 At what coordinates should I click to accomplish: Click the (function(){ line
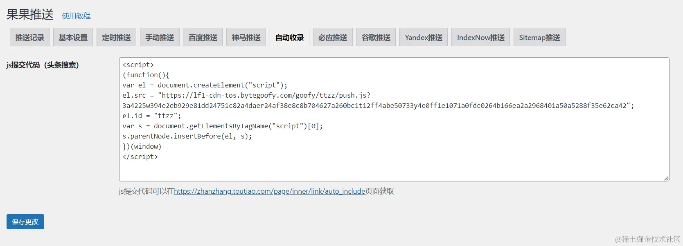pyautogui.click(x=146, y=75)
